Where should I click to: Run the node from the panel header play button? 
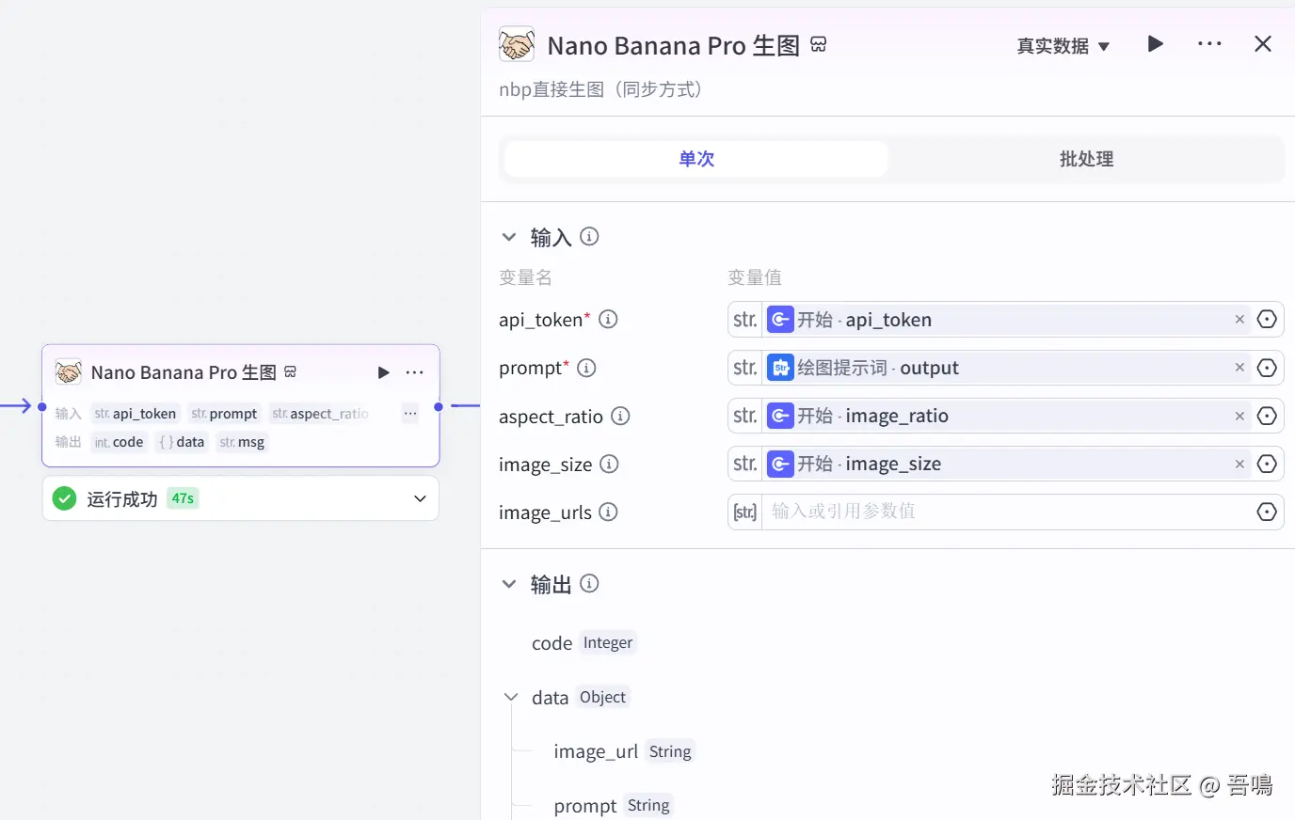(1156, 44)
